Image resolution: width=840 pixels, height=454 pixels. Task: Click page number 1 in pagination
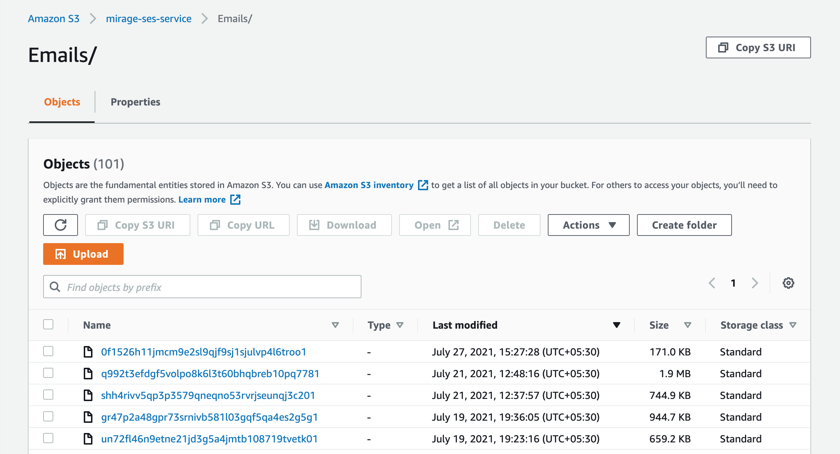tap(733, 283)
